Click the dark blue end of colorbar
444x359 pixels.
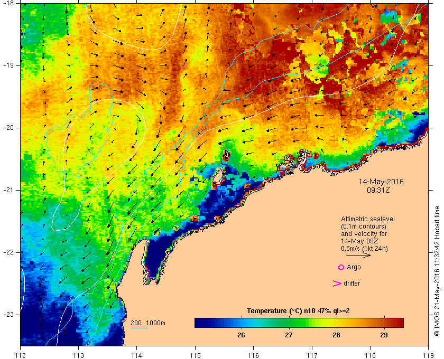(200, 323)
